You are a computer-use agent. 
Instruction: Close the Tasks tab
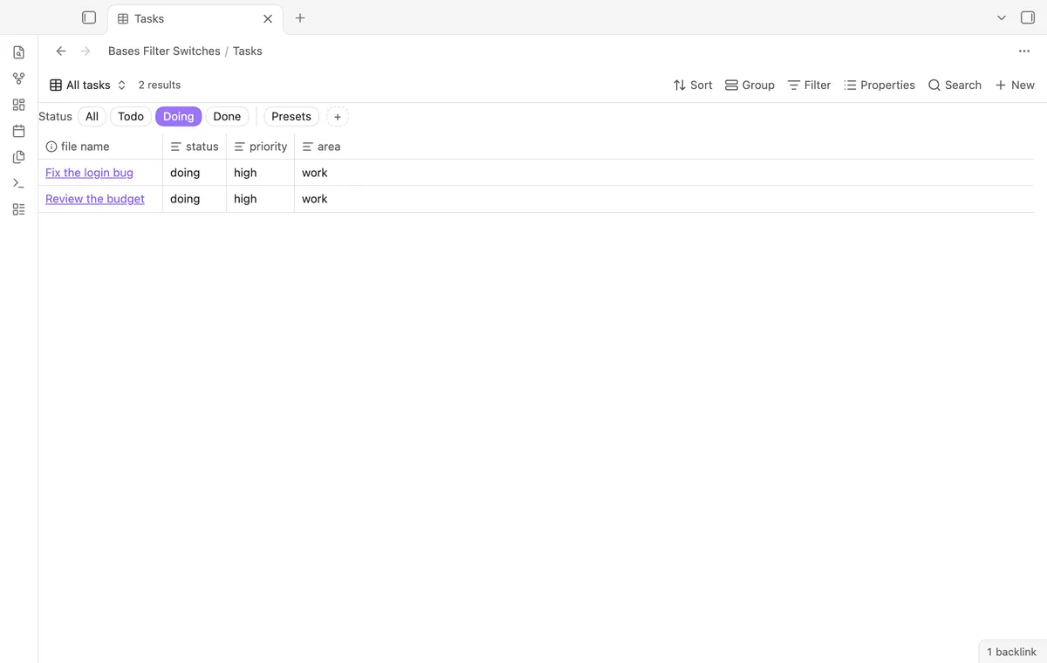tap(268, 18)
